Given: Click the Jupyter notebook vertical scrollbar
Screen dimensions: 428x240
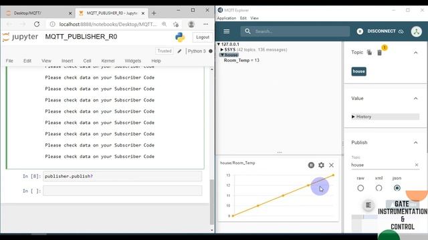Looking at the screenshot, I should coord(212,201).
